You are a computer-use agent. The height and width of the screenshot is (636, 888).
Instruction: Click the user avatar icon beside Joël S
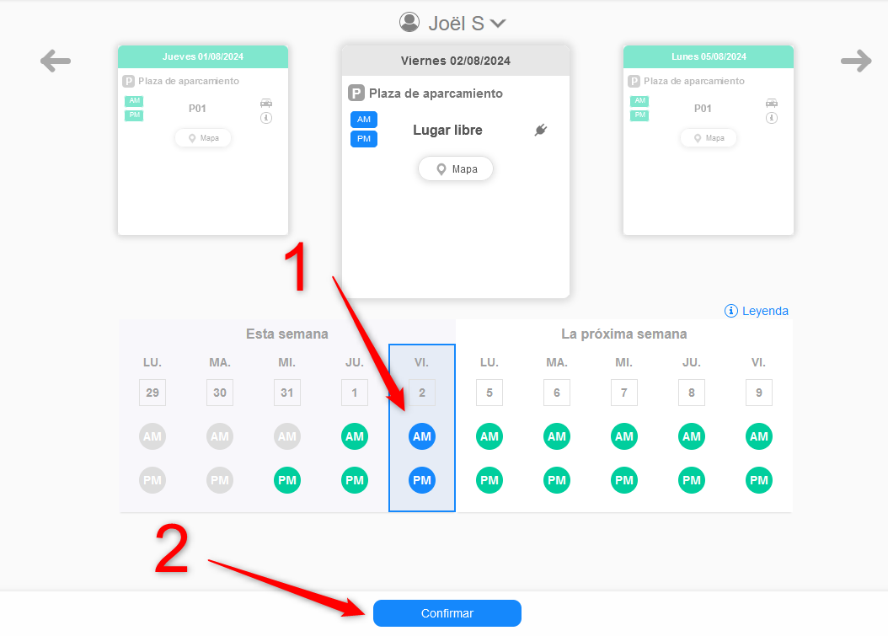pyautogui.click(x=409, y=23)
